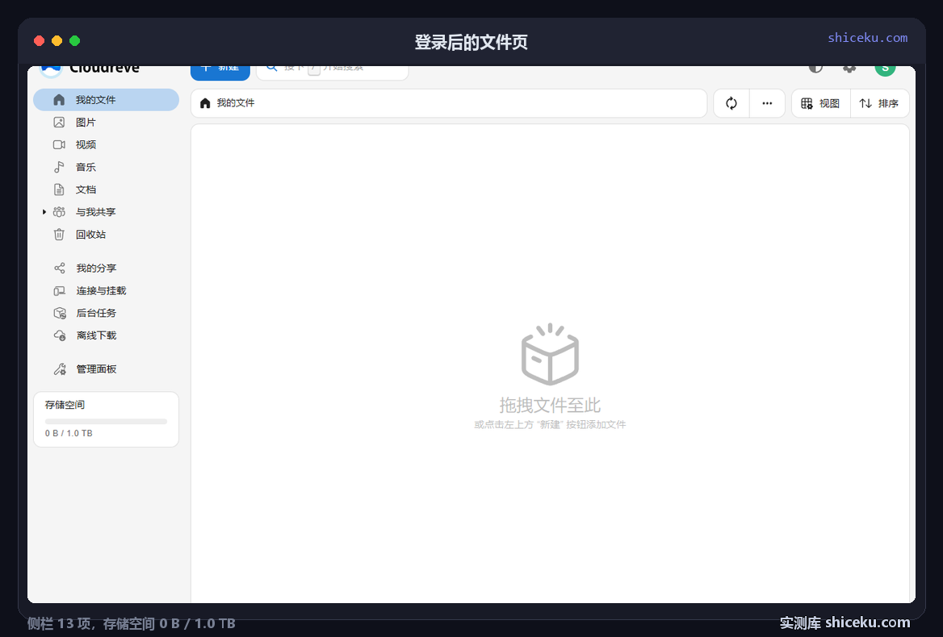The image size is (943, 637).
Task: Click the green maximize window button
Action: [x=74, y=41]
